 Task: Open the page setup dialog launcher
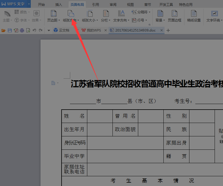[x=149, y=25]
